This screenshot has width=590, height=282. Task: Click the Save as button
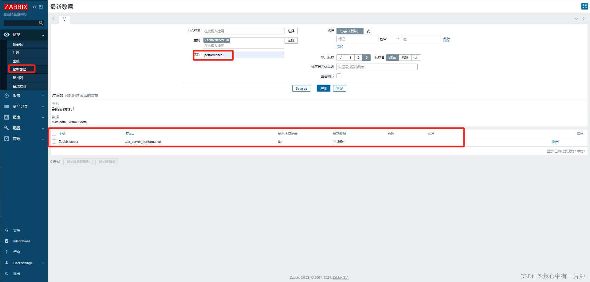[x=301, y=88]
